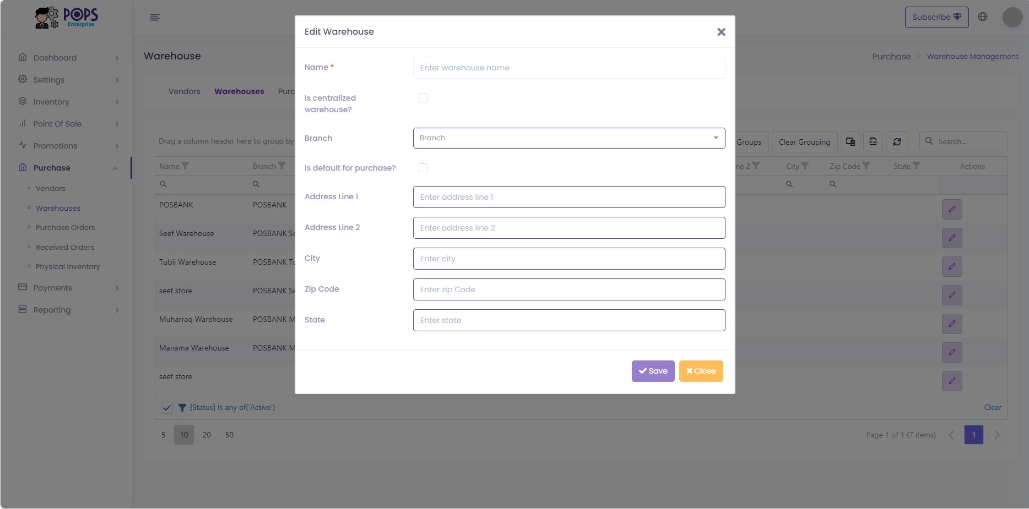1029x509 pixels.
Task: Check the Is centralized warehouse checkbox
Action: click(x=423, y=98)
